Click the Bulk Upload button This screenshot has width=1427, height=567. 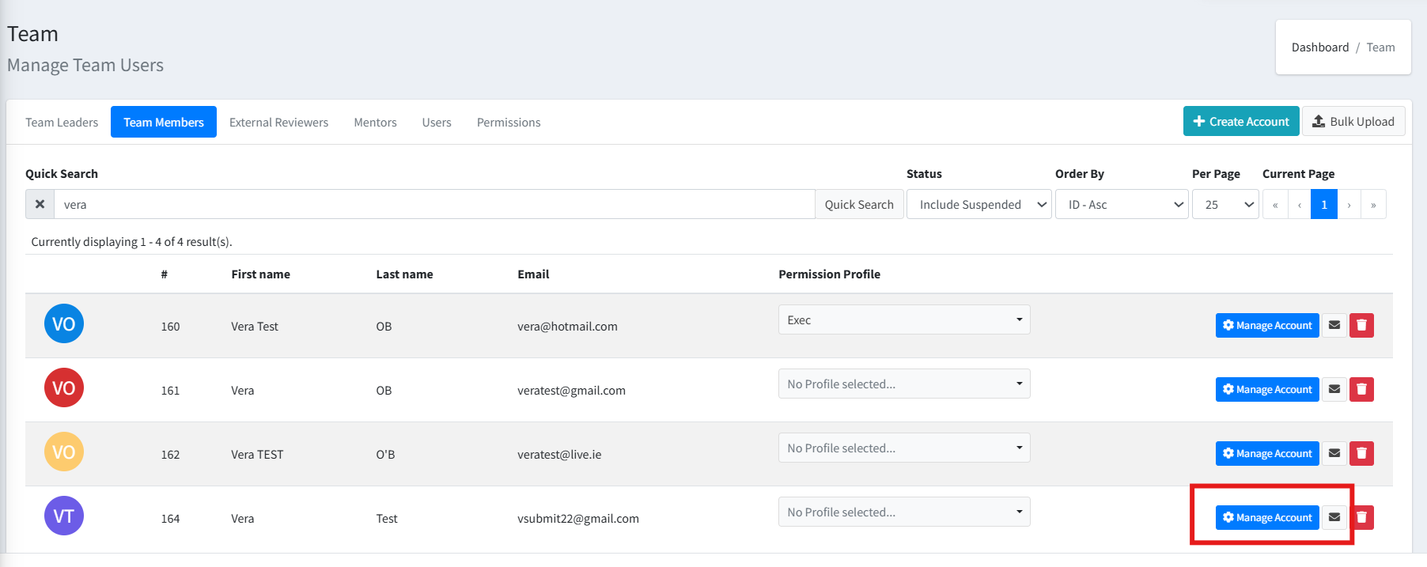pyautogui.click(x=1353, y=122)
